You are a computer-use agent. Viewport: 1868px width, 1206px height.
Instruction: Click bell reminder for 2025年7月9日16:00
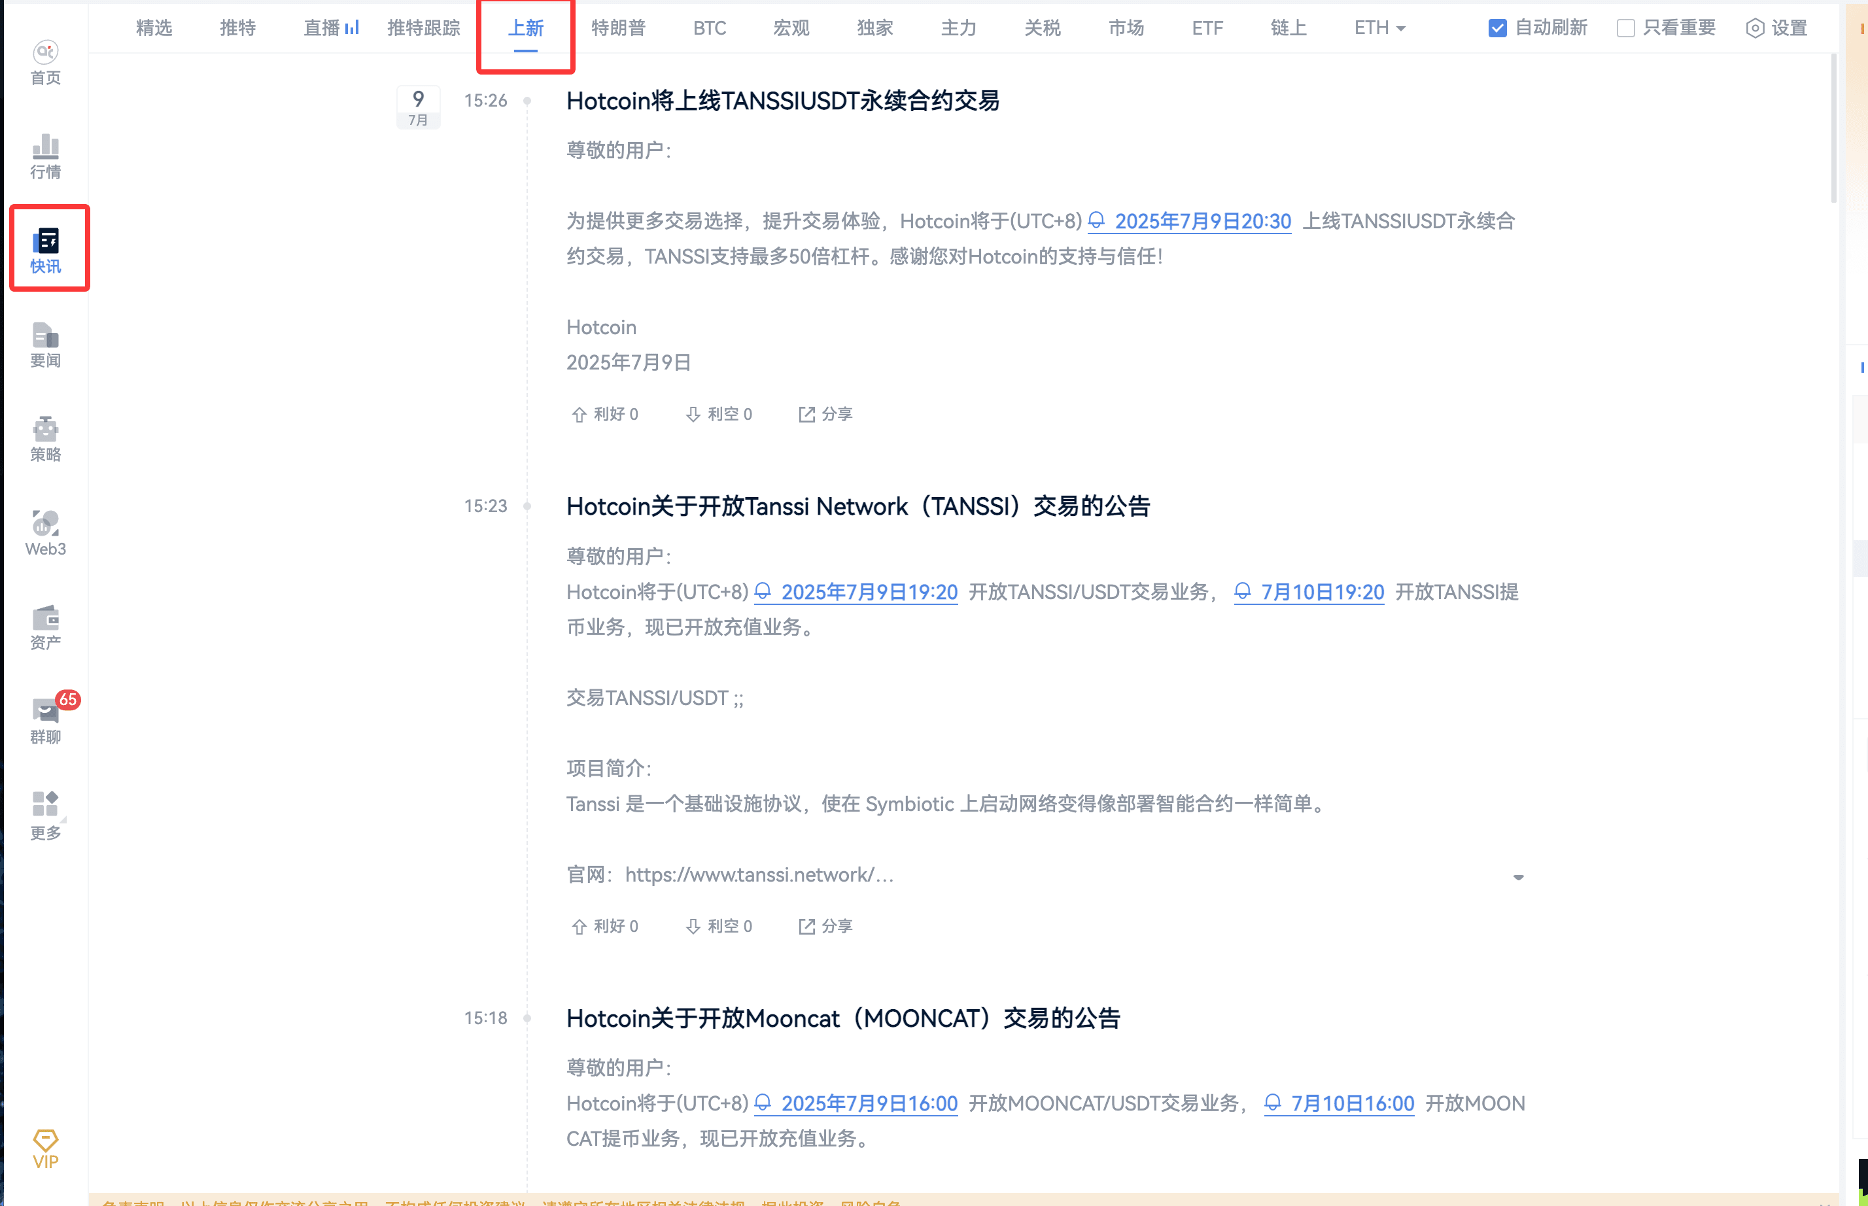(763, 1103)
